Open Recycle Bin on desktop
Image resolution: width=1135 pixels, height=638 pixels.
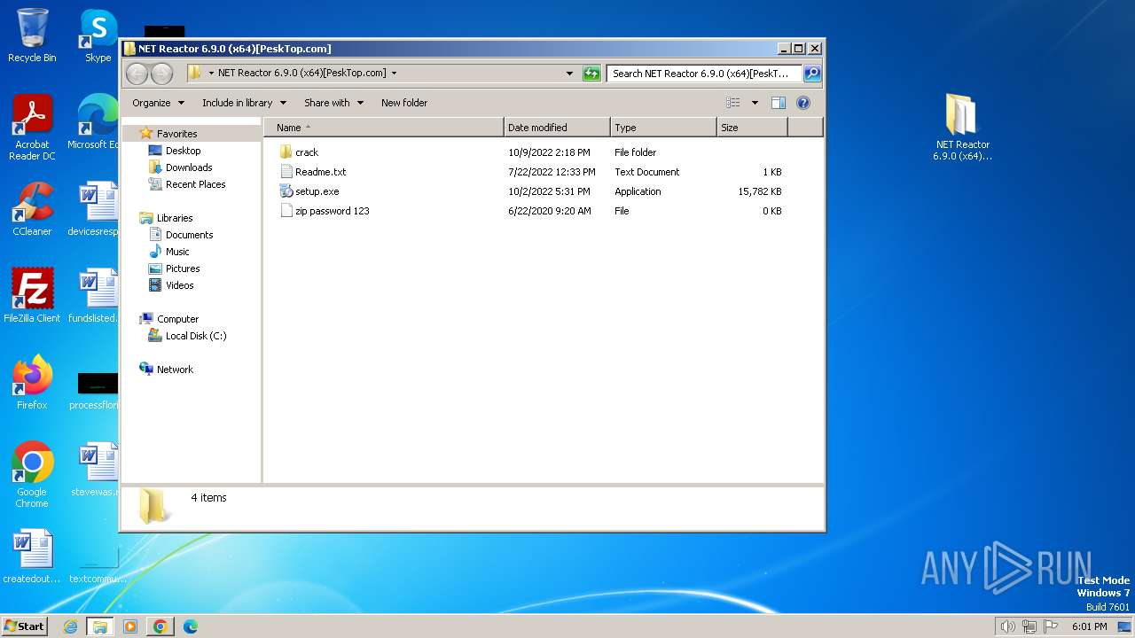(32, 35)
